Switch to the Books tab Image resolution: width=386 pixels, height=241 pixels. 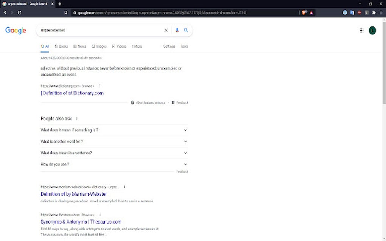tap(61, 46)
